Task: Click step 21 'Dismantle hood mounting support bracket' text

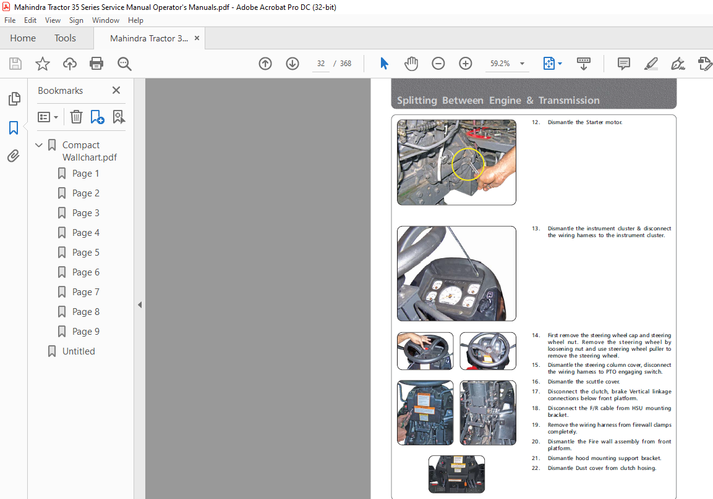Action: 604,458
